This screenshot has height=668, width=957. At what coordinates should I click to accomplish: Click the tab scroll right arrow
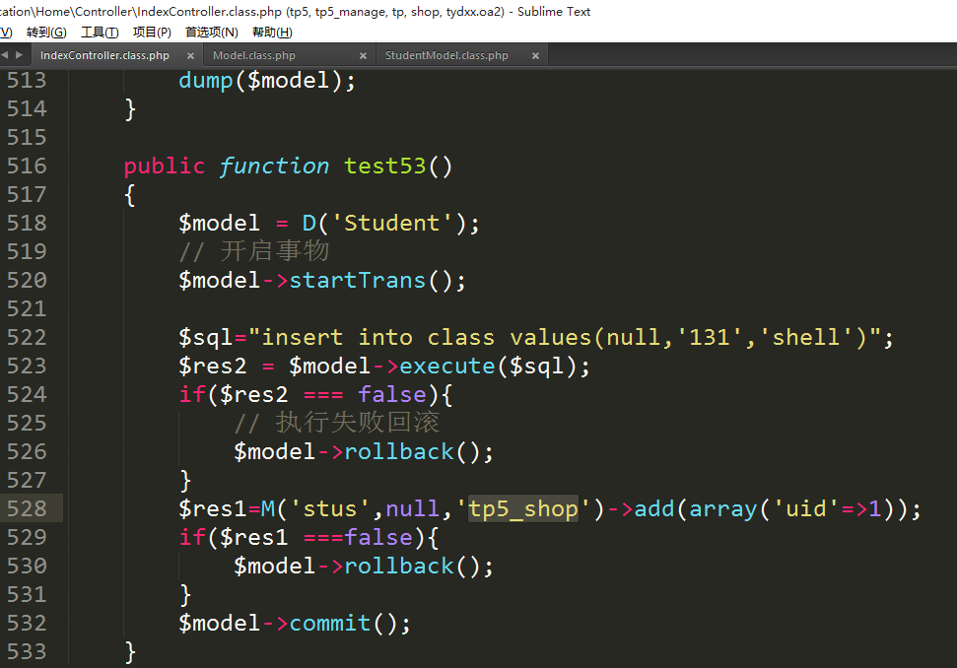pos(18,55)
